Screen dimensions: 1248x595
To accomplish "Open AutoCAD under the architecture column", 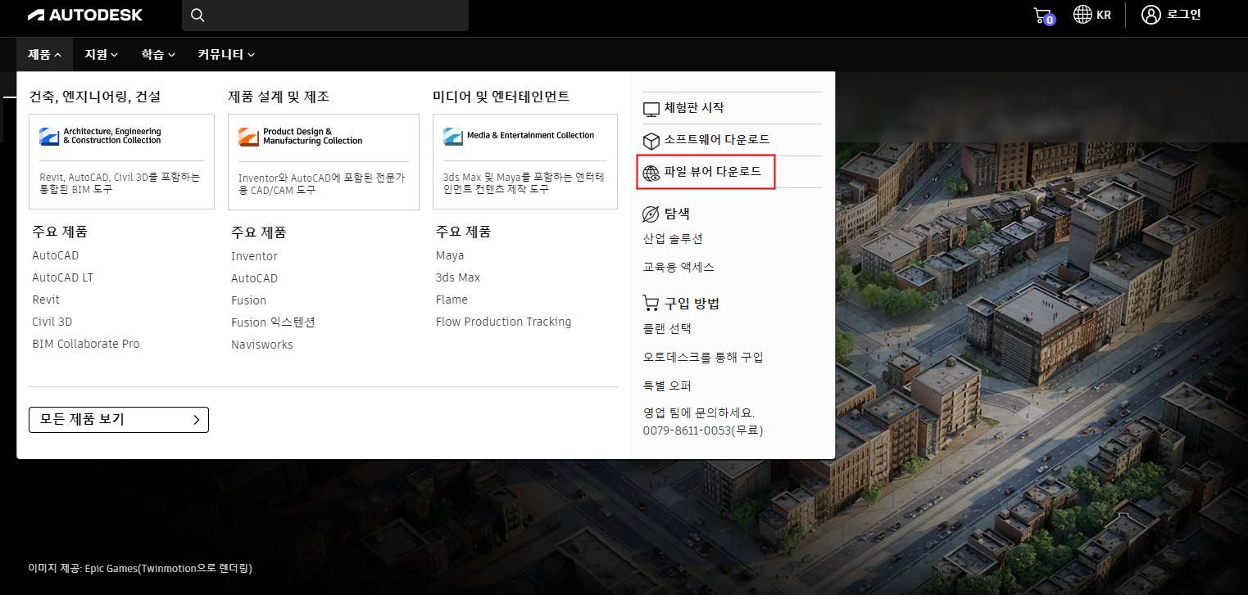I will pyautogui.click(x=56, y=255).
